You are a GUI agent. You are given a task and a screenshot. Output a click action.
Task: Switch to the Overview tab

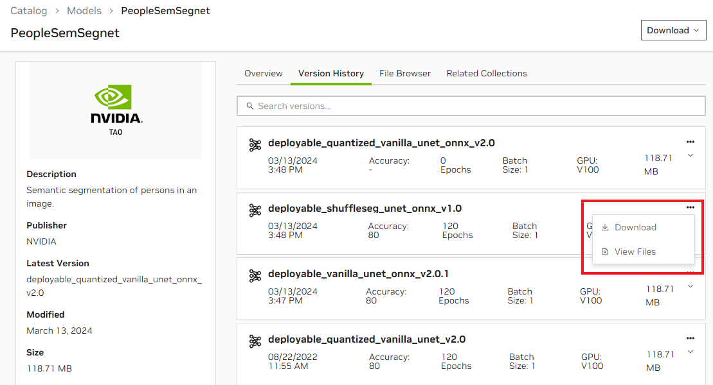pos(264,73)
